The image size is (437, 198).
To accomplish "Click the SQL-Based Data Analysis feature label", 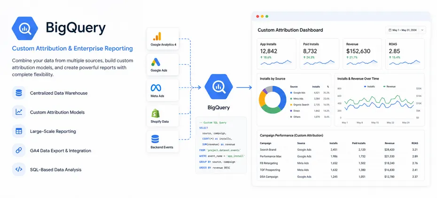I will point(56,169).
